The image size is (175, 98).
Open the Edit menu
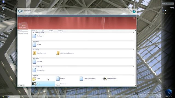(x=24, y=16)
